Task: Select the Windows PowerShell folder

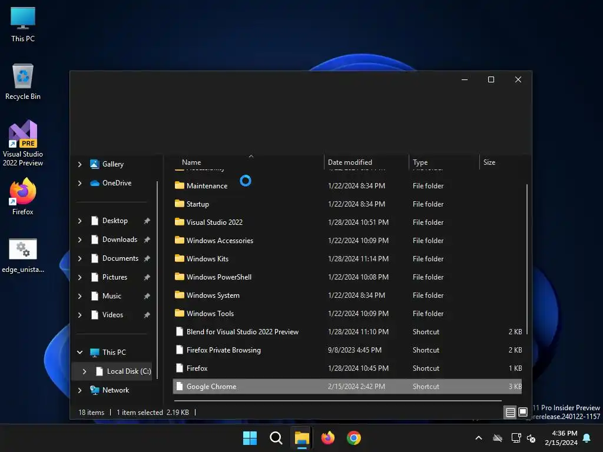Action: tap(348, 277)
